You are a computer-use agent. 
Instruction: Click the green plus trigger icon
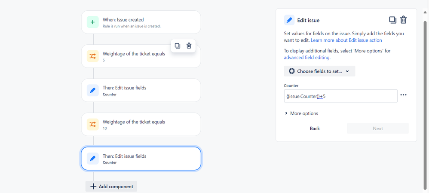tap(93, 22)
